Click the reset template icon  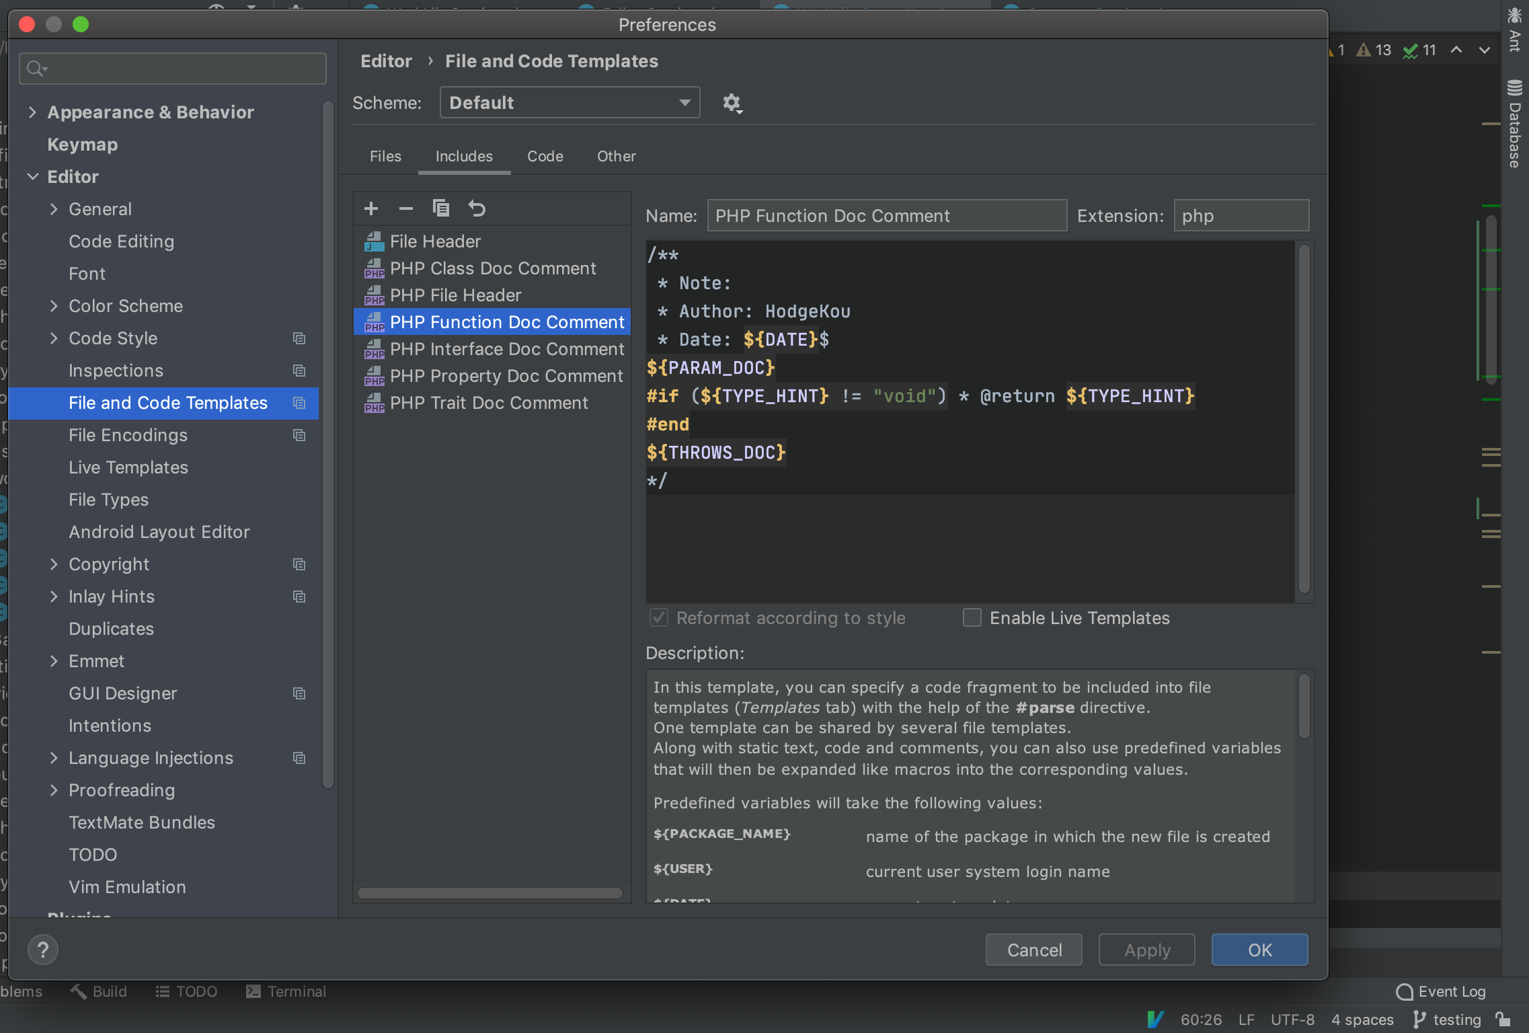tap(478, 208)
